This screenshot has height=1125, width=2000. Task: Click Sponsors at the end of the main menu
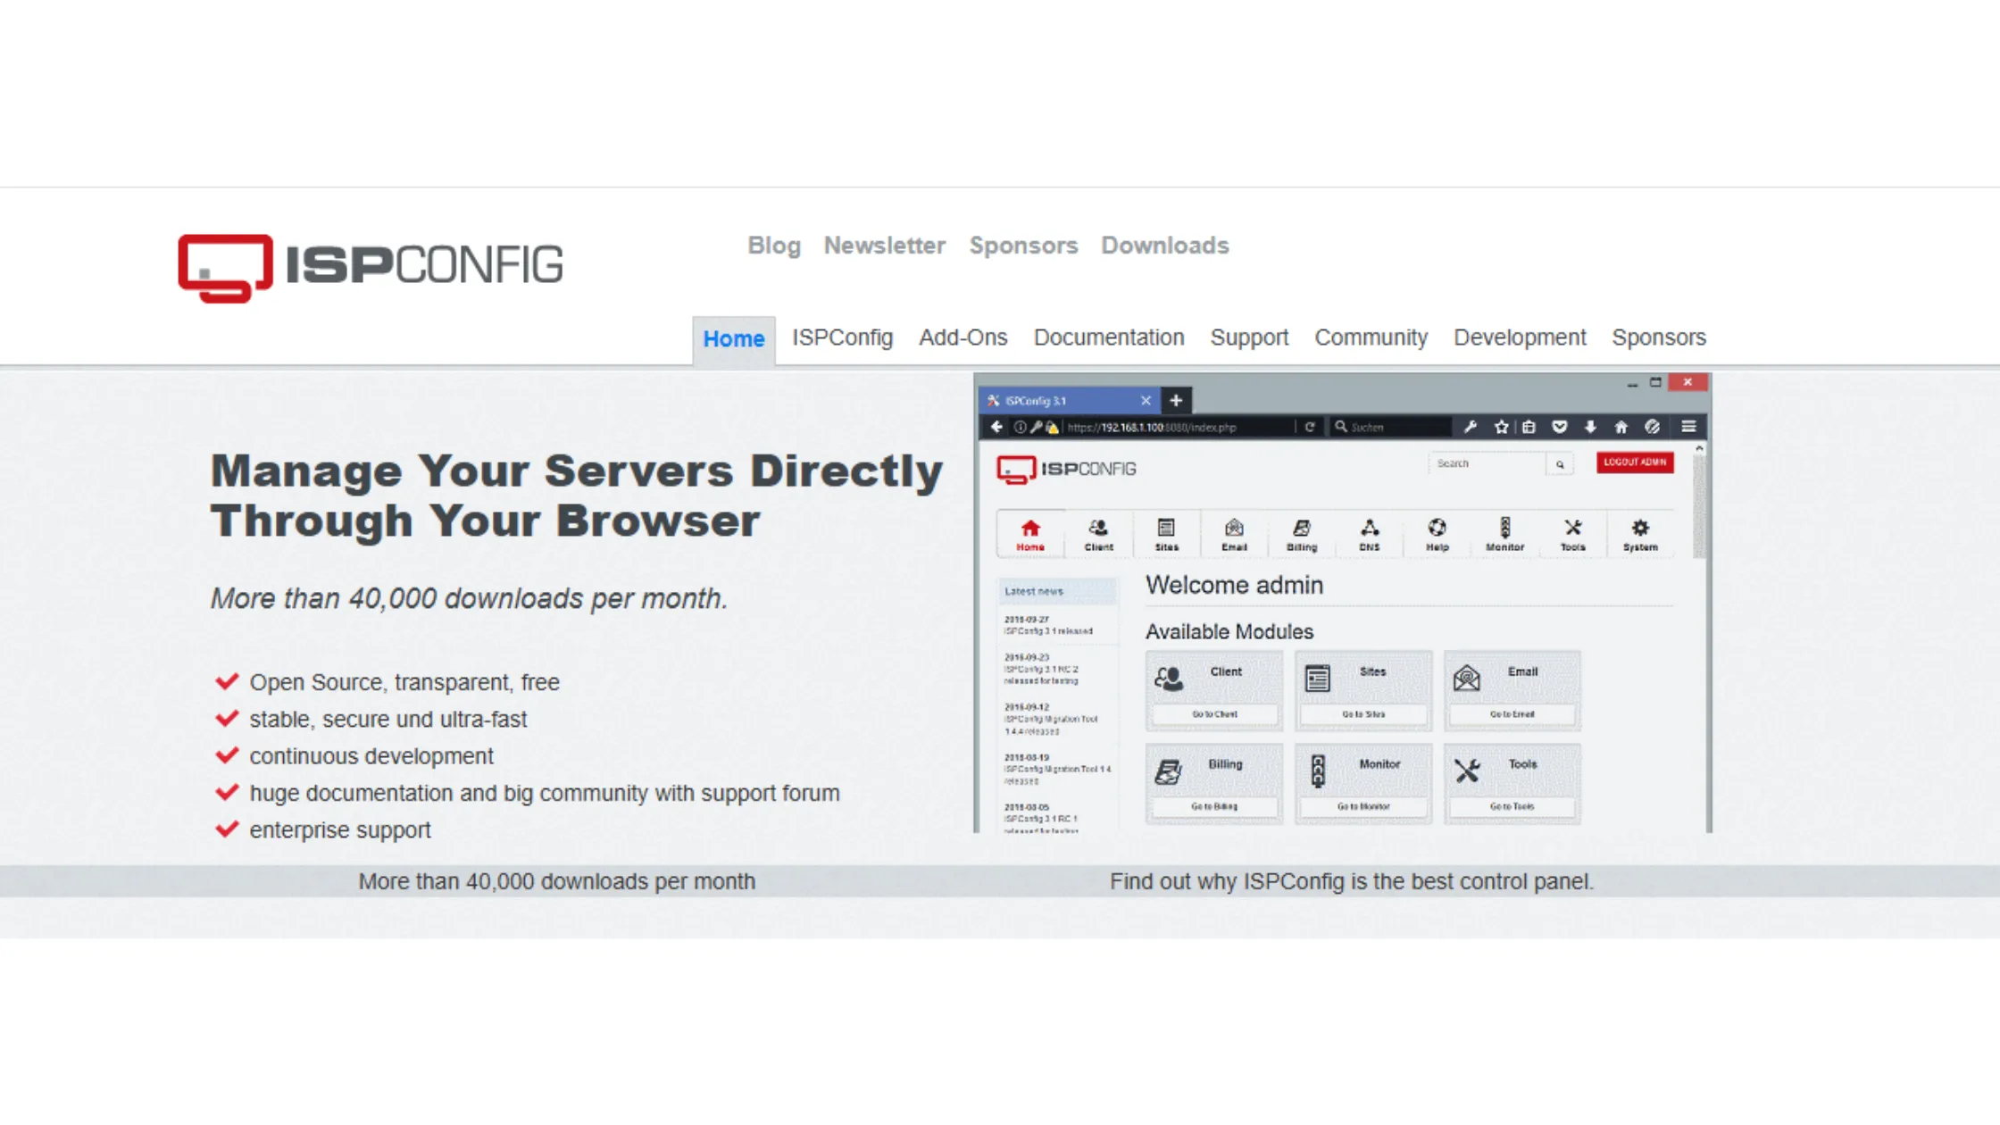click(x=1659, y=337)
